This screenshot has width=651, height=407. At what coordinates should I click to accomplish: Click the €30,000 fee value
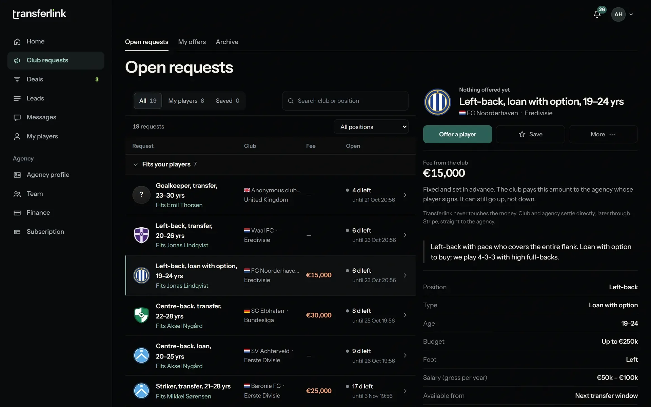[319, 315]
